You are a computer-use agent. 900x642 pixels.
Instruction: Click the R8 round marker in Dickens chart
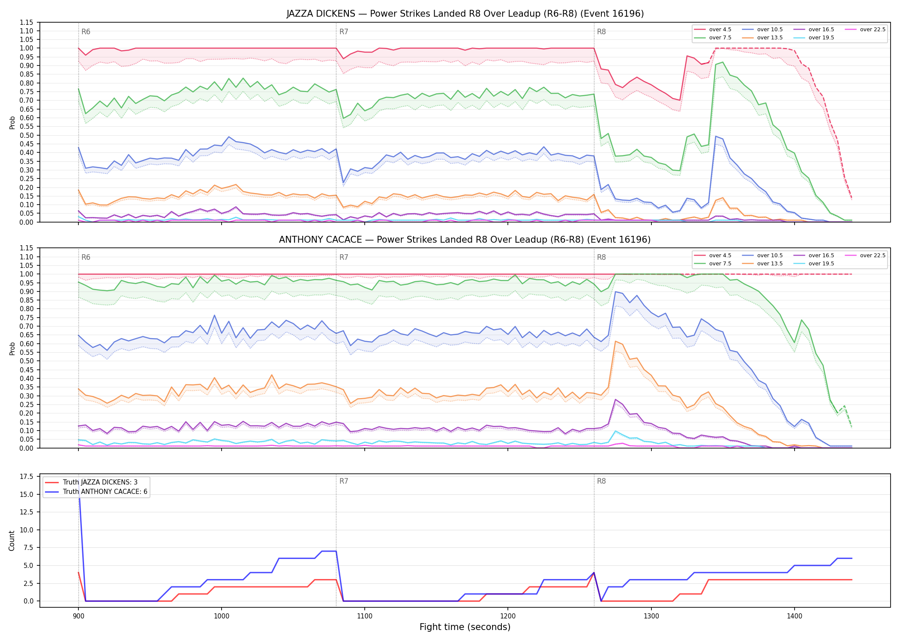tap(601, 32)
